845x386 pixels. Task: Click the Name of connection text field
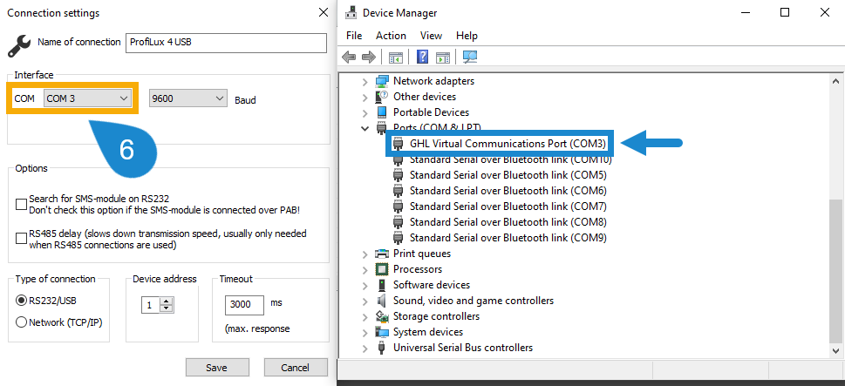coord(226,43)
